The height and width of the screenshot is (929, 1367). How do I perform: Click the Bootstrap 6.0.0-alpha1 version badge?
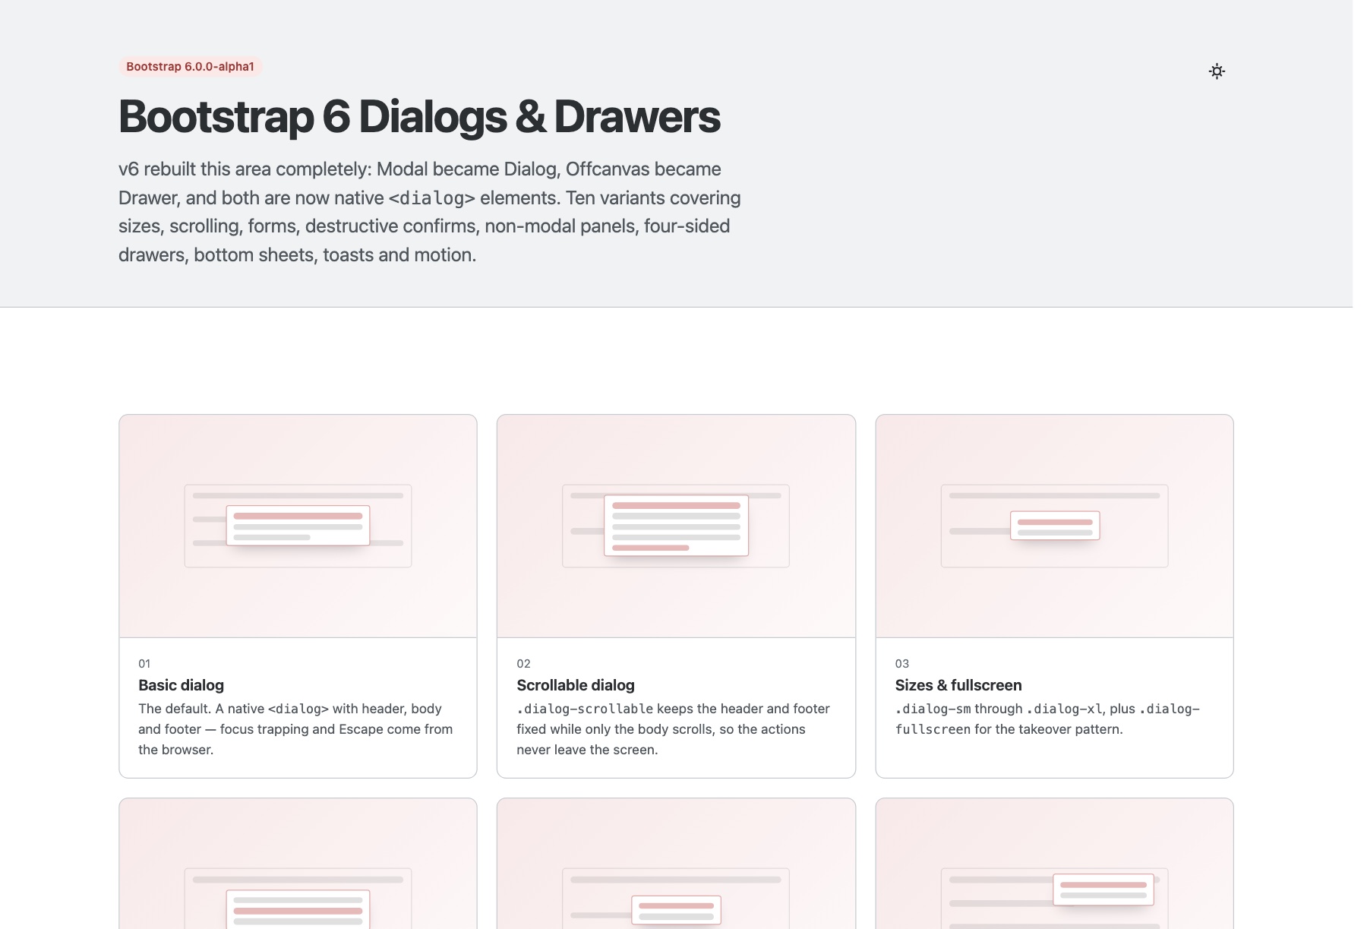[x=190, y=67]
